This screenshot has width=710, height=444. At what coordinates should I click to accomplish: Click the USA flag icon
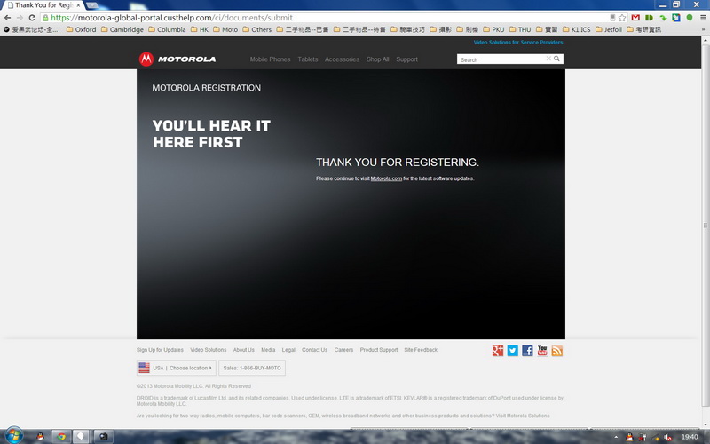(144, 368)
